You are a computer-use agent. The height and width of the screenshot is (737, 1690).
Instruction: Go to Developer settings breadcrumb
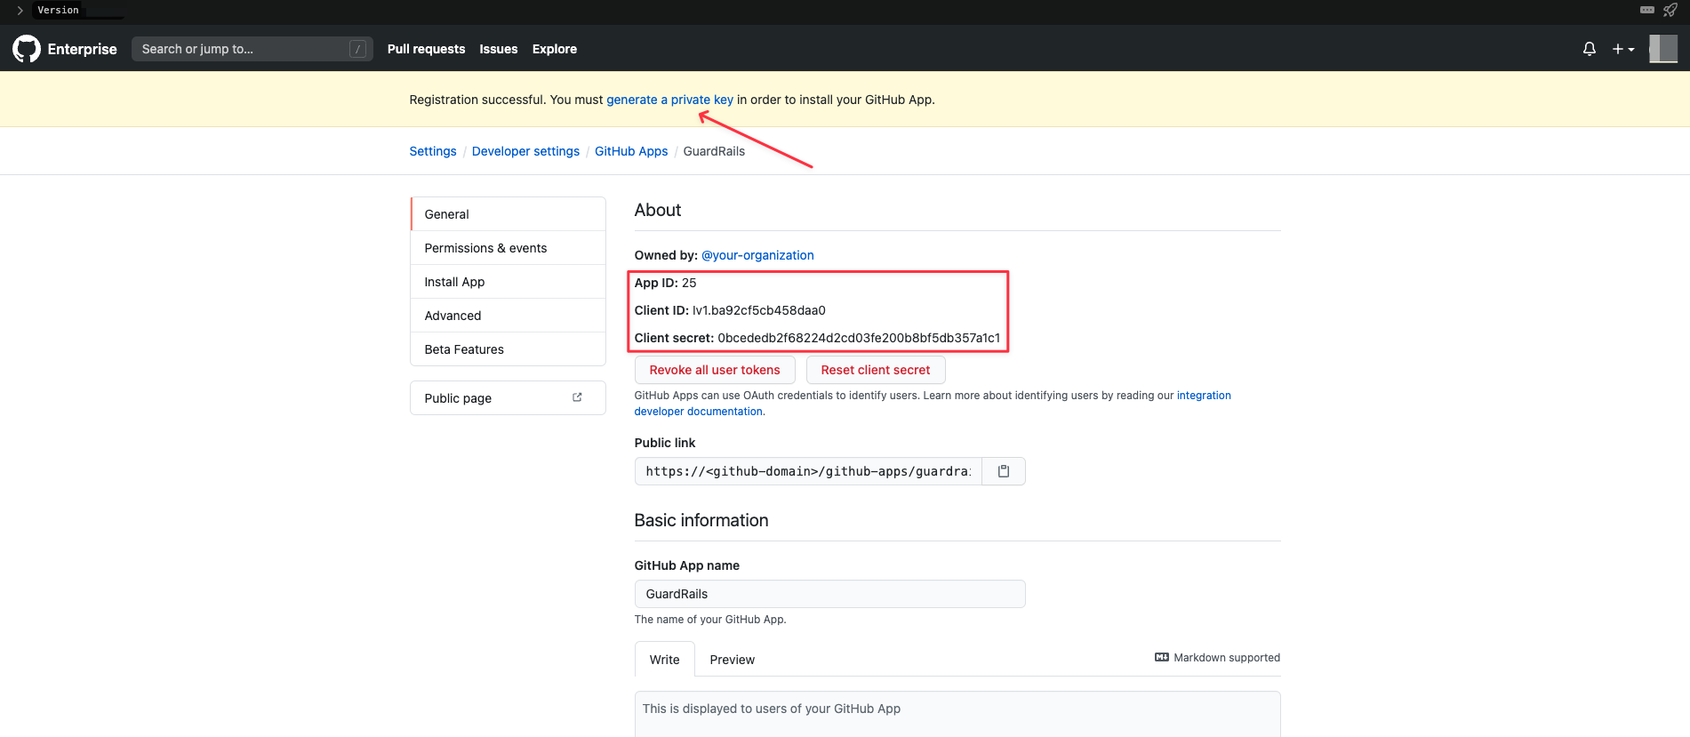coord(525,151)
